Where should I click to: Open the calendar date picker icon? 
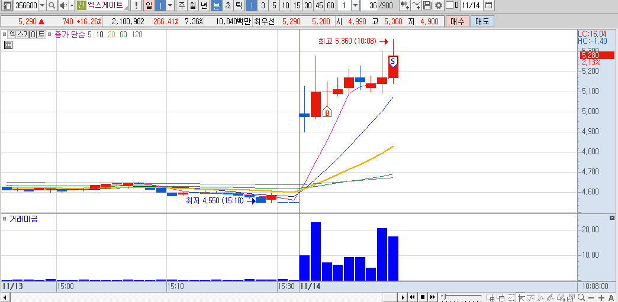coord(488,5)
